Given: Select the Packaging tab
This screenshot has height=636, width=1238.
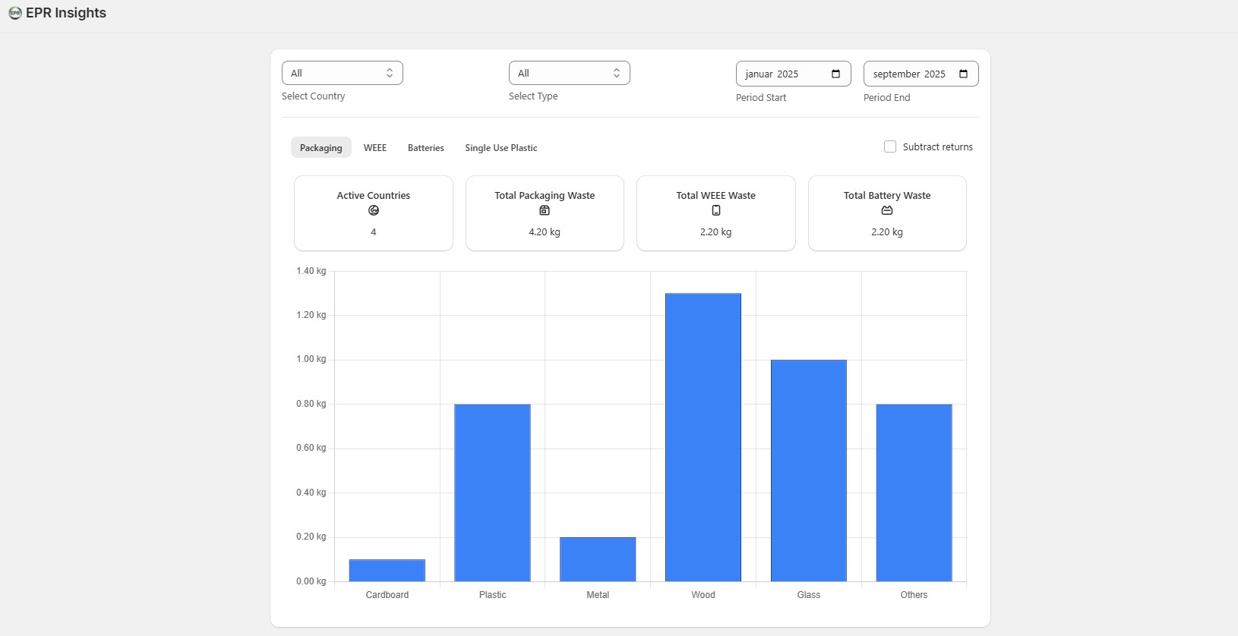Looking at the screenshot, I should click(x=321, y=148).
